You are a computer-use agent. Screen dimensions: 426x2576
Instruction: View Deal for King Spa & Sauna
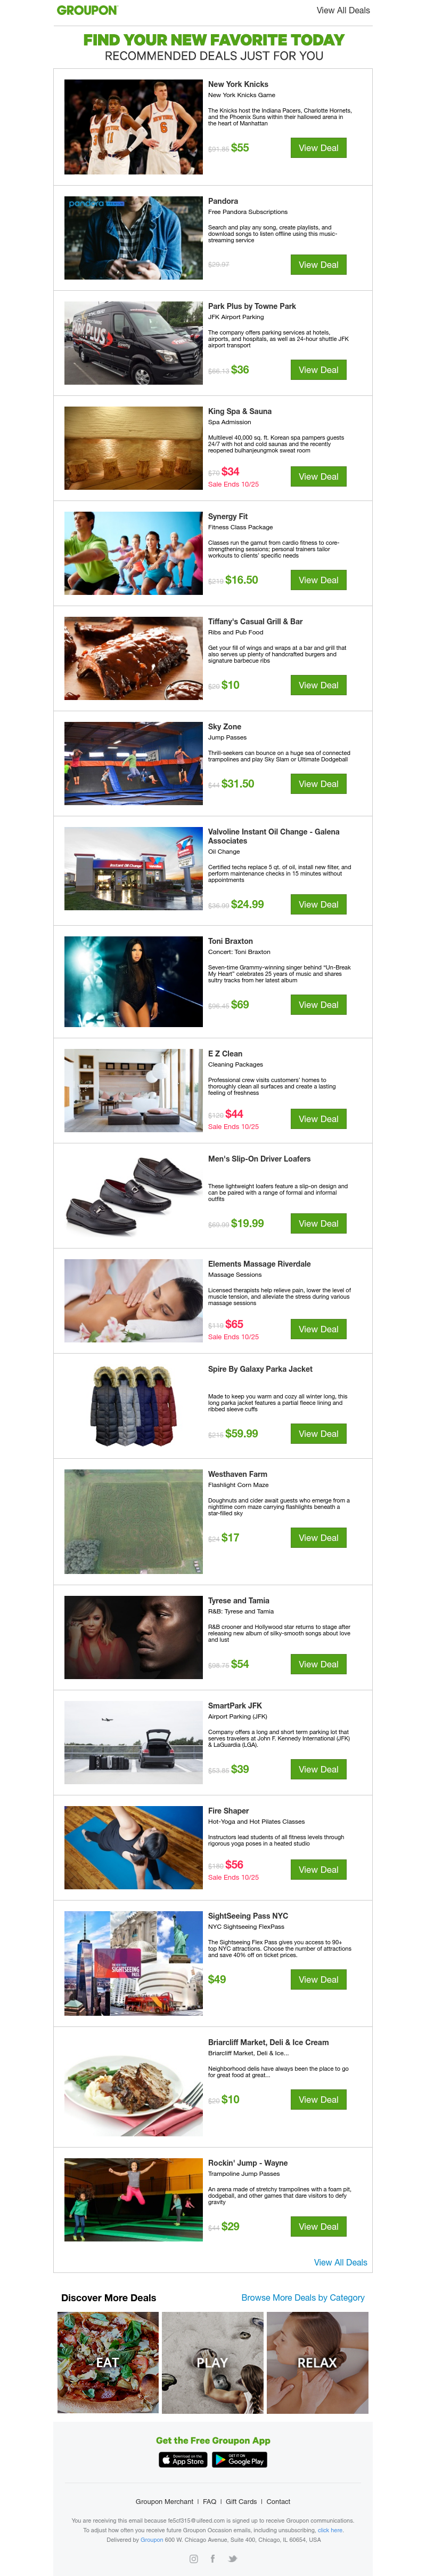pos(318,477)
